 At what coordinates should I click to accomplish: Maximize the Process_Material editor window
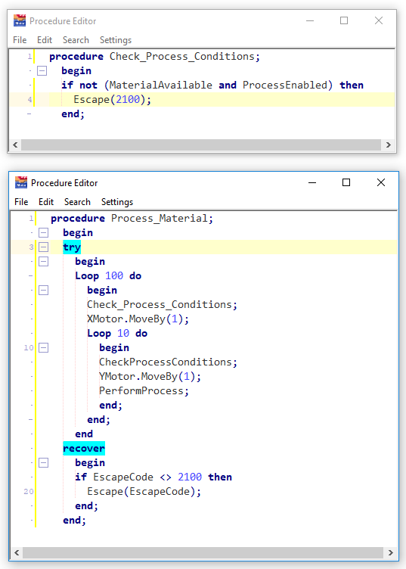[x=346, y=182]
